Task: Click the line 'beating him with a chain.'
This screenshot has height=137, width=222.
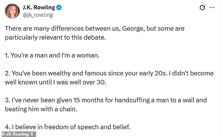Action: [x=41, y=109]
